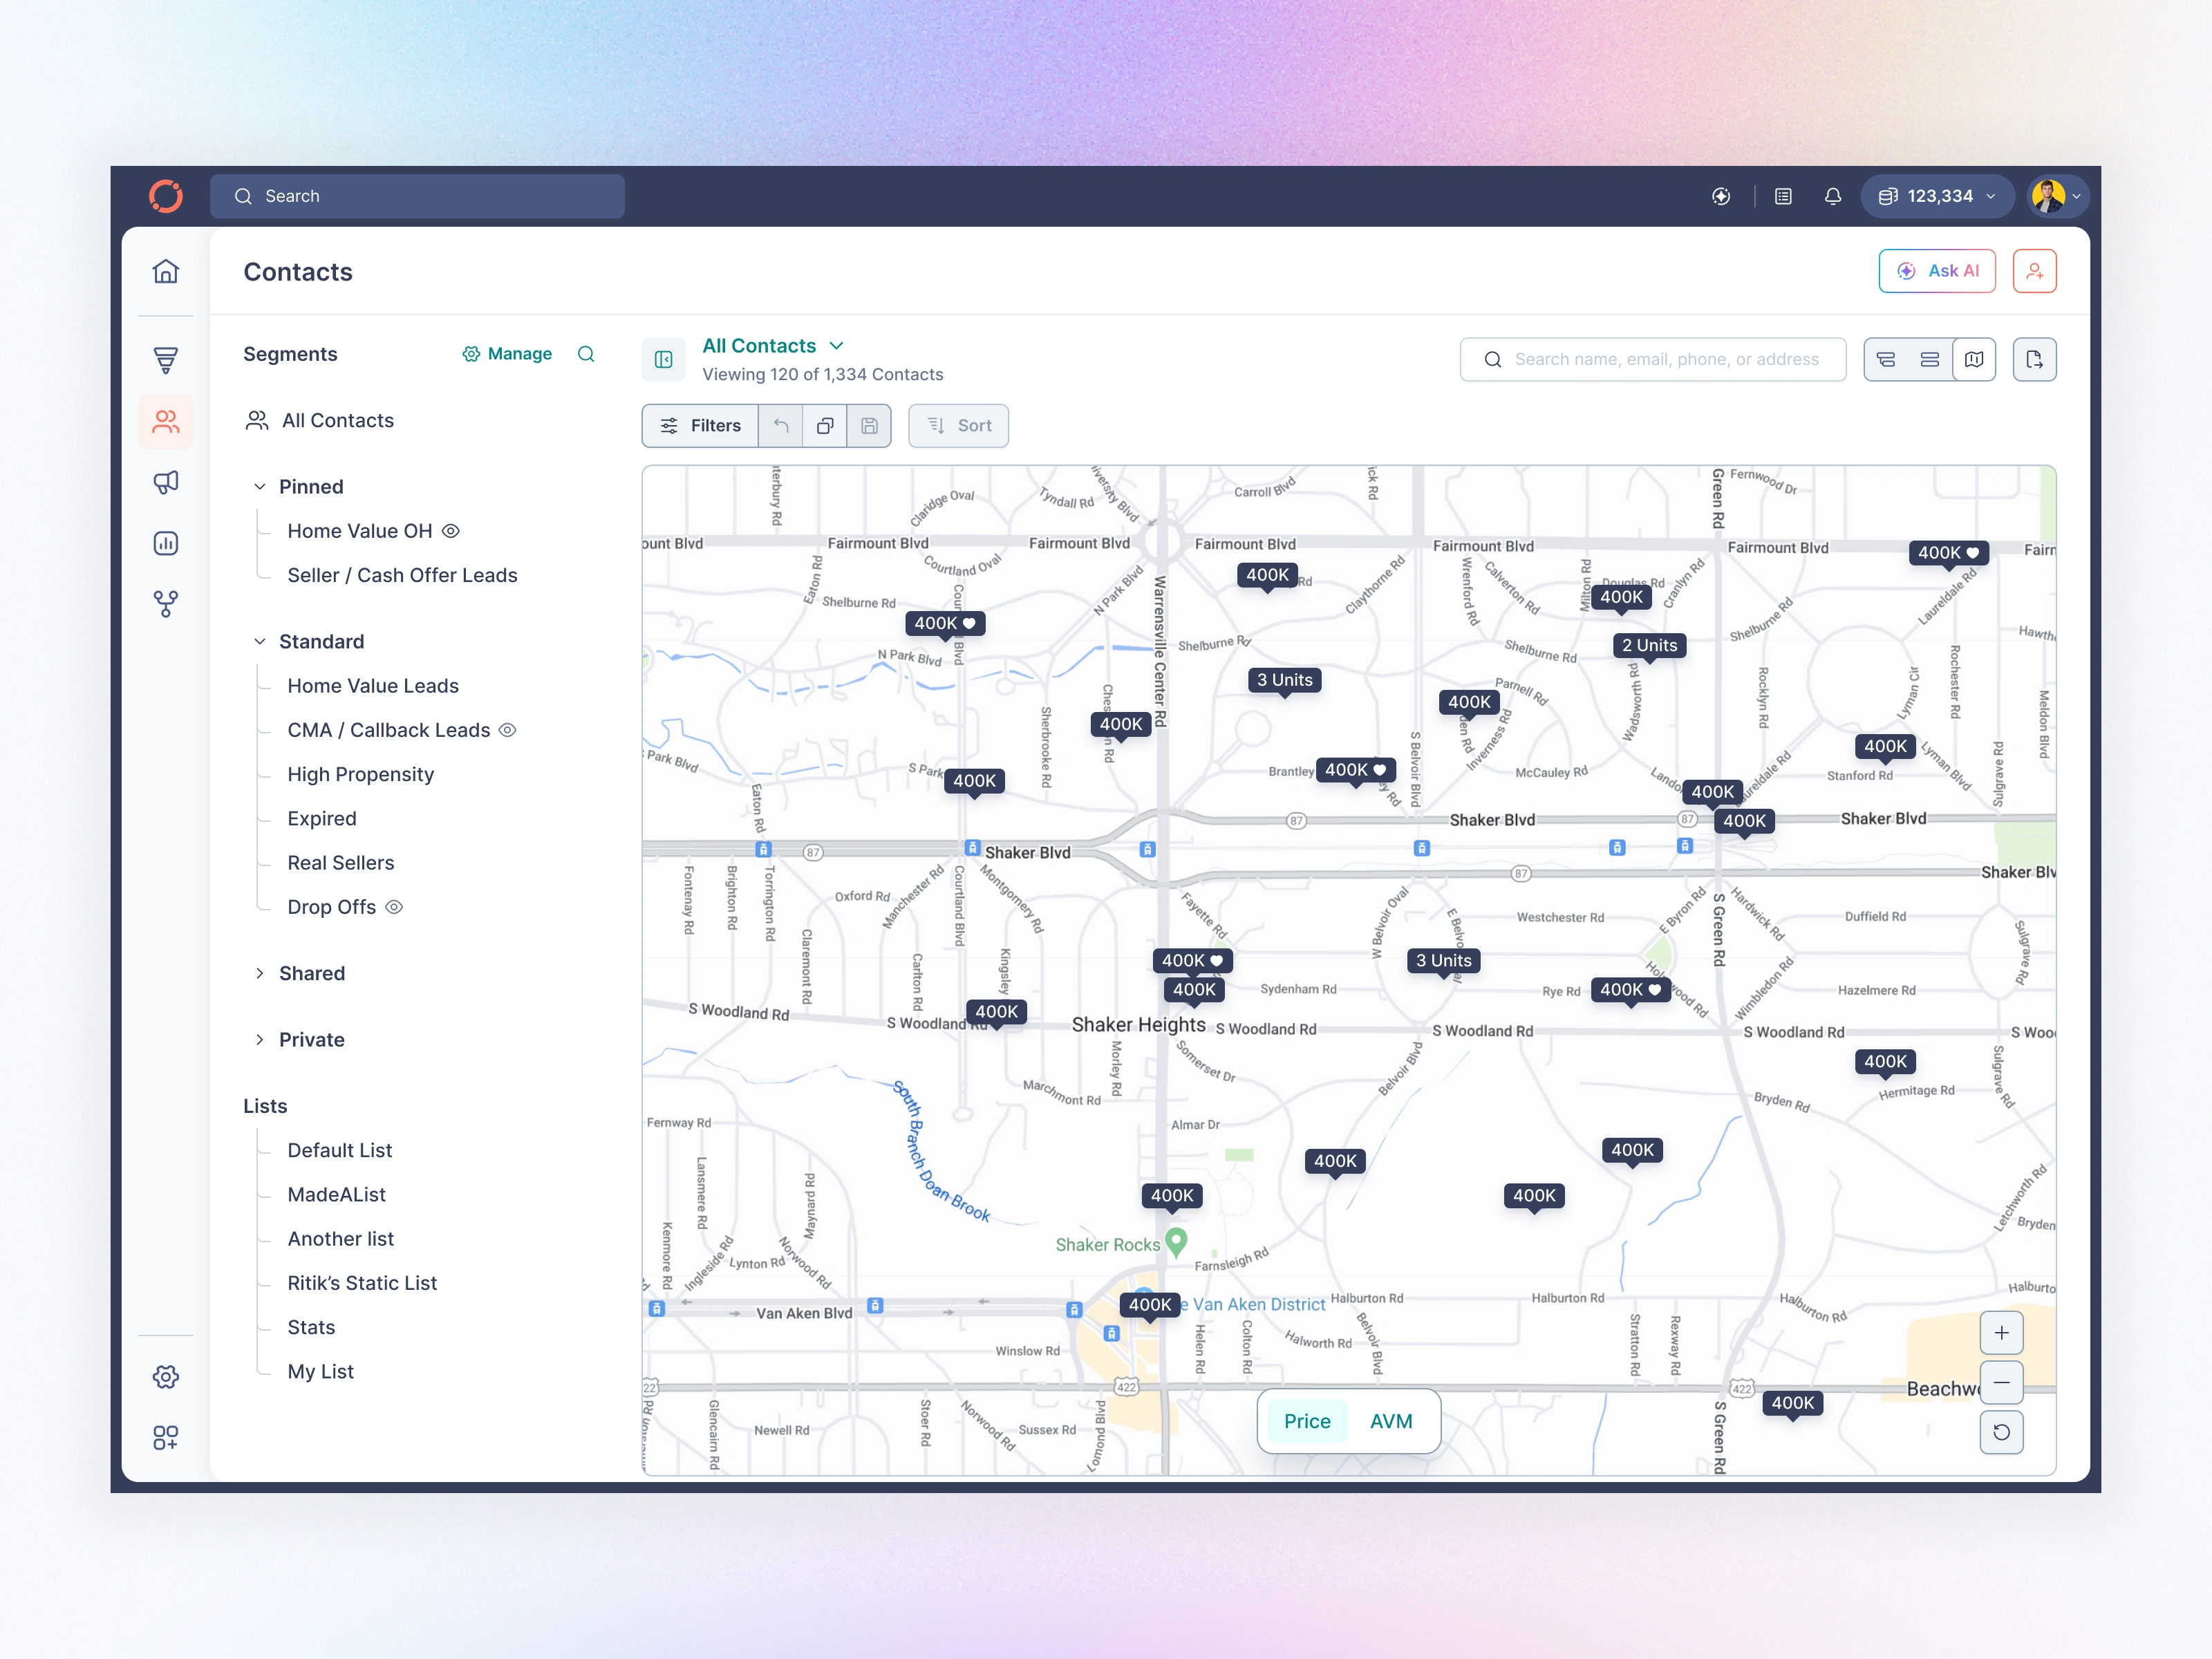Collapse the Pinned segments group
Screen dimensions: 2212x1659
click(260, 486)
